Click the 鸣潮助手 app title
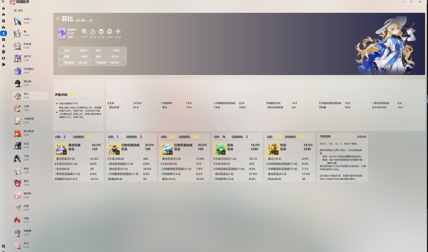This screenshot has width=428, height=252. coord(23,2)
